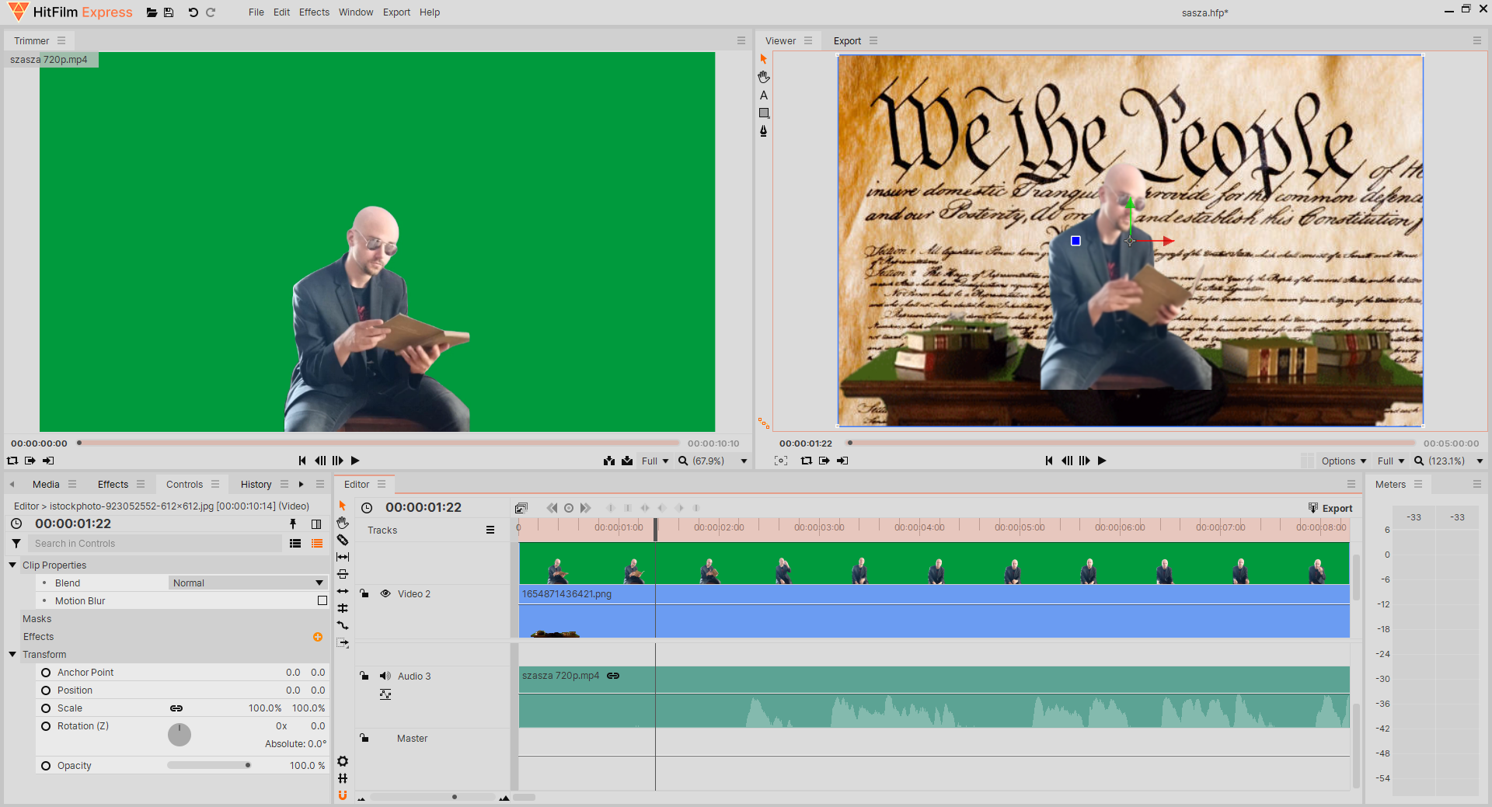Select the Editor arrow selection tool
1492x807 pixels.
point(343,506)
